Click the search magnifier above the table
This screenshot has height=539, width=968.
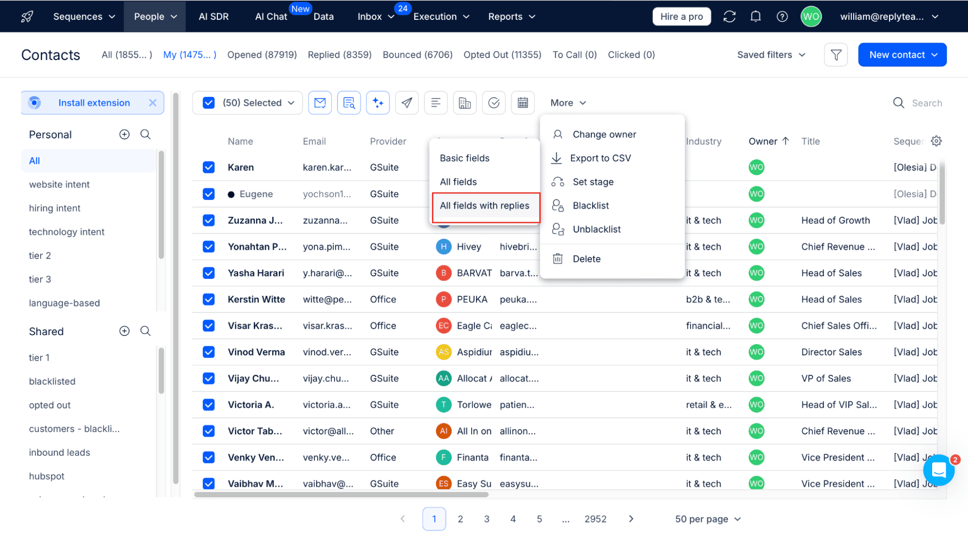(x=899, y=103)
